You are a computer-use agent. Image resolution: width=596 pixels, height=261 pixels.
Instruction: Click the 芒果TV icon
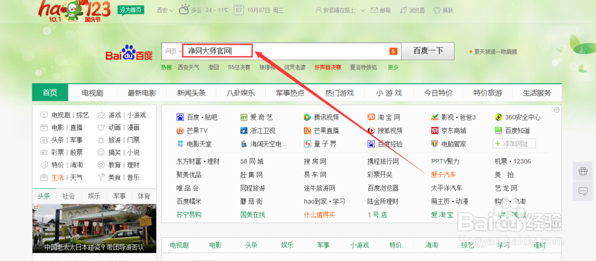[180, 130]
